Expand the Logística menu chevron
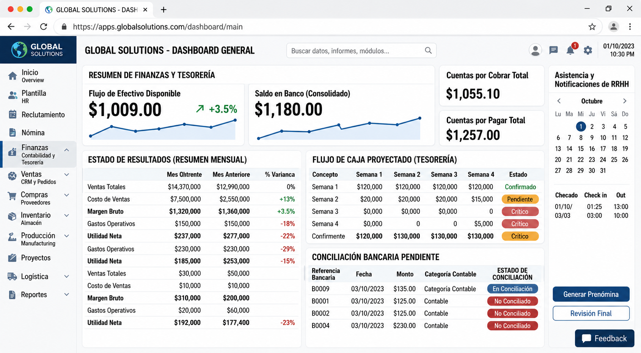 (67, 276)
